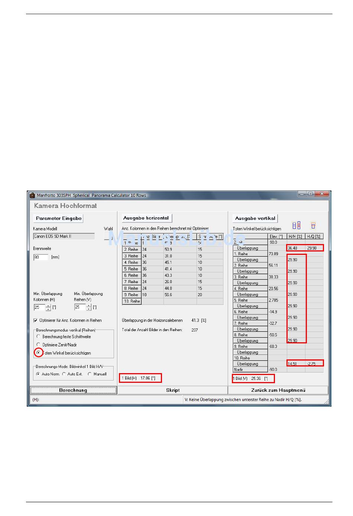Click the Nadir row header

pos(250,370)
